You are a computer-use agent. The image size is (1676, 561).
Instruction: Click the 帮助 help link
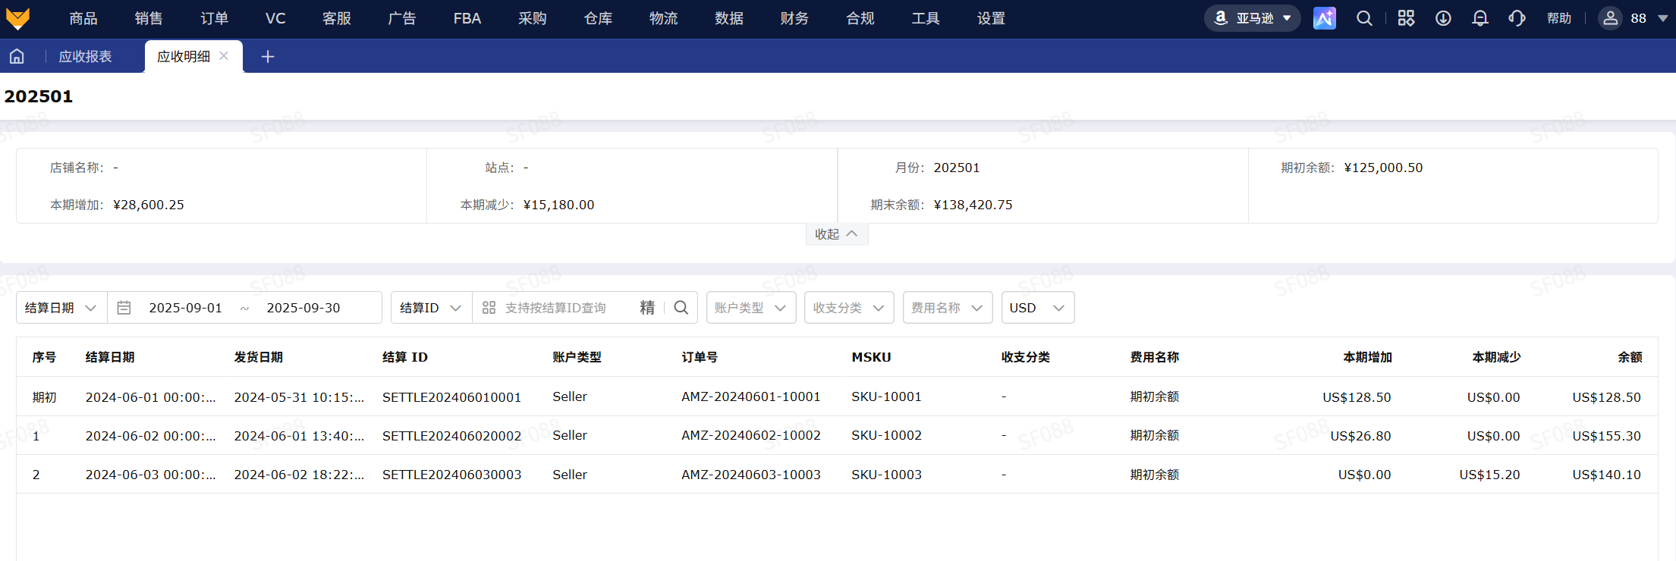point(1559,18)
